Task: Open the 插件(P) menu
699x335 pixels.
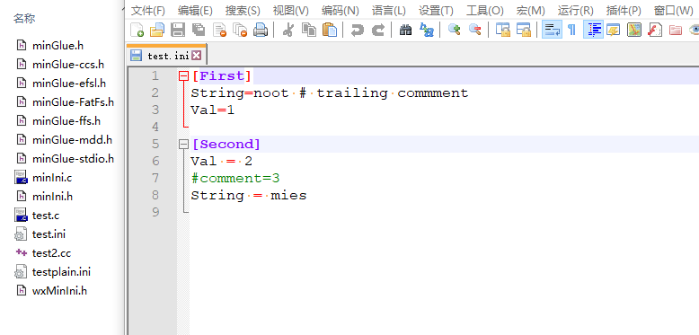Action: 624,10
